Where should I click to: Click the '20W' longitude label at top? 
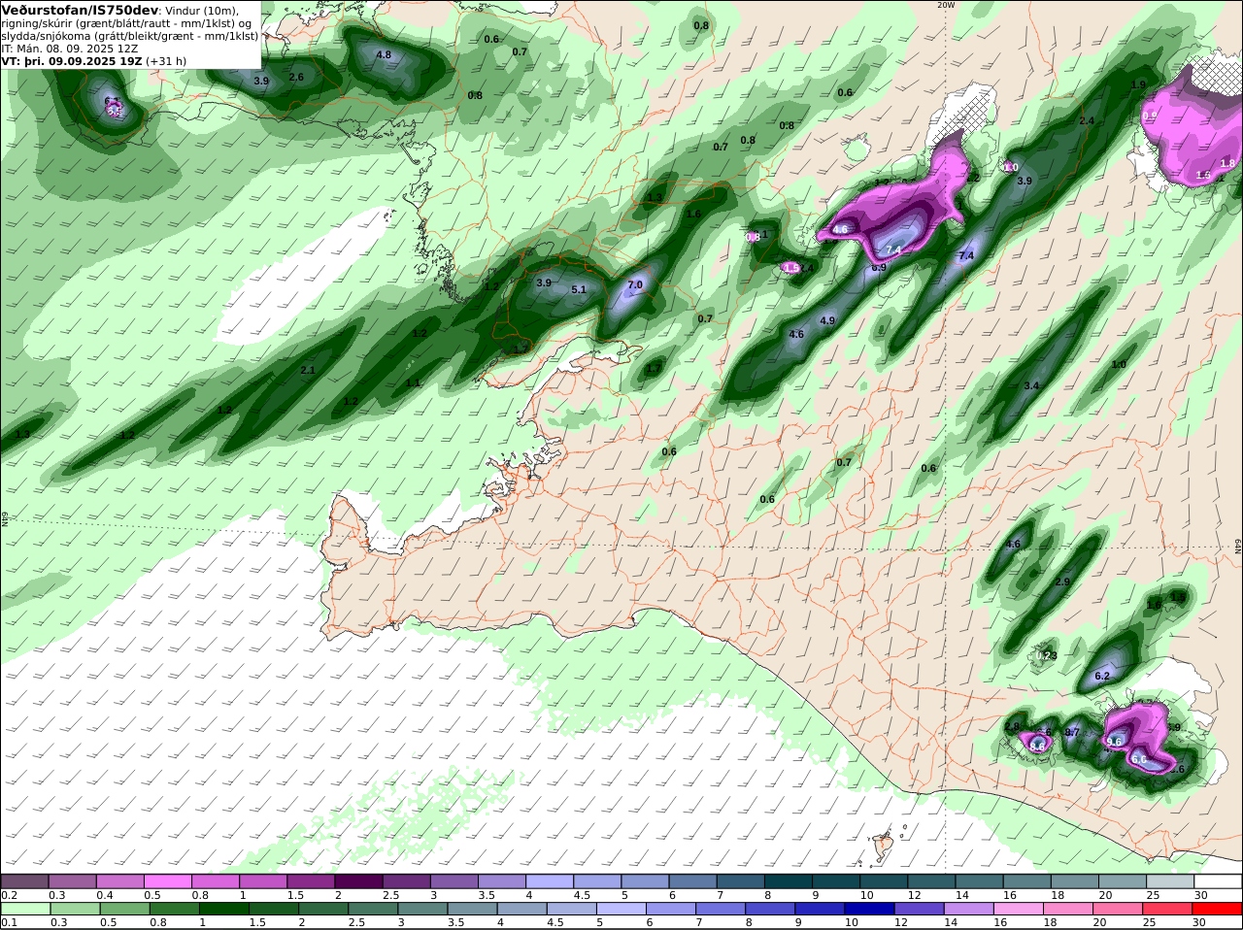(946, 4)
